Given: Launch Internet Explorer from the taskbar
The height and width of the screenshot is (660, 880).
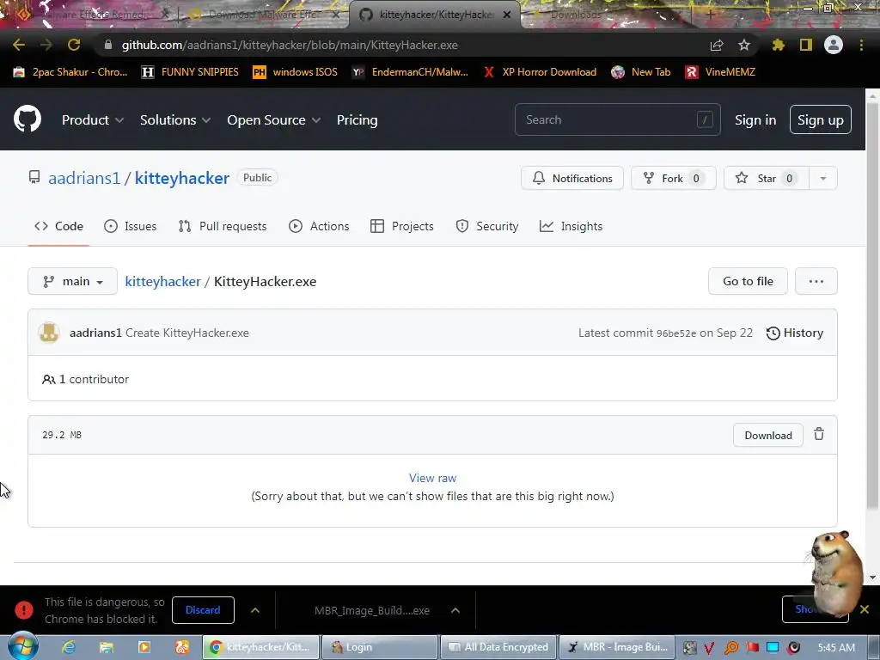Looking at the screenshot, I should pos(69,647).
